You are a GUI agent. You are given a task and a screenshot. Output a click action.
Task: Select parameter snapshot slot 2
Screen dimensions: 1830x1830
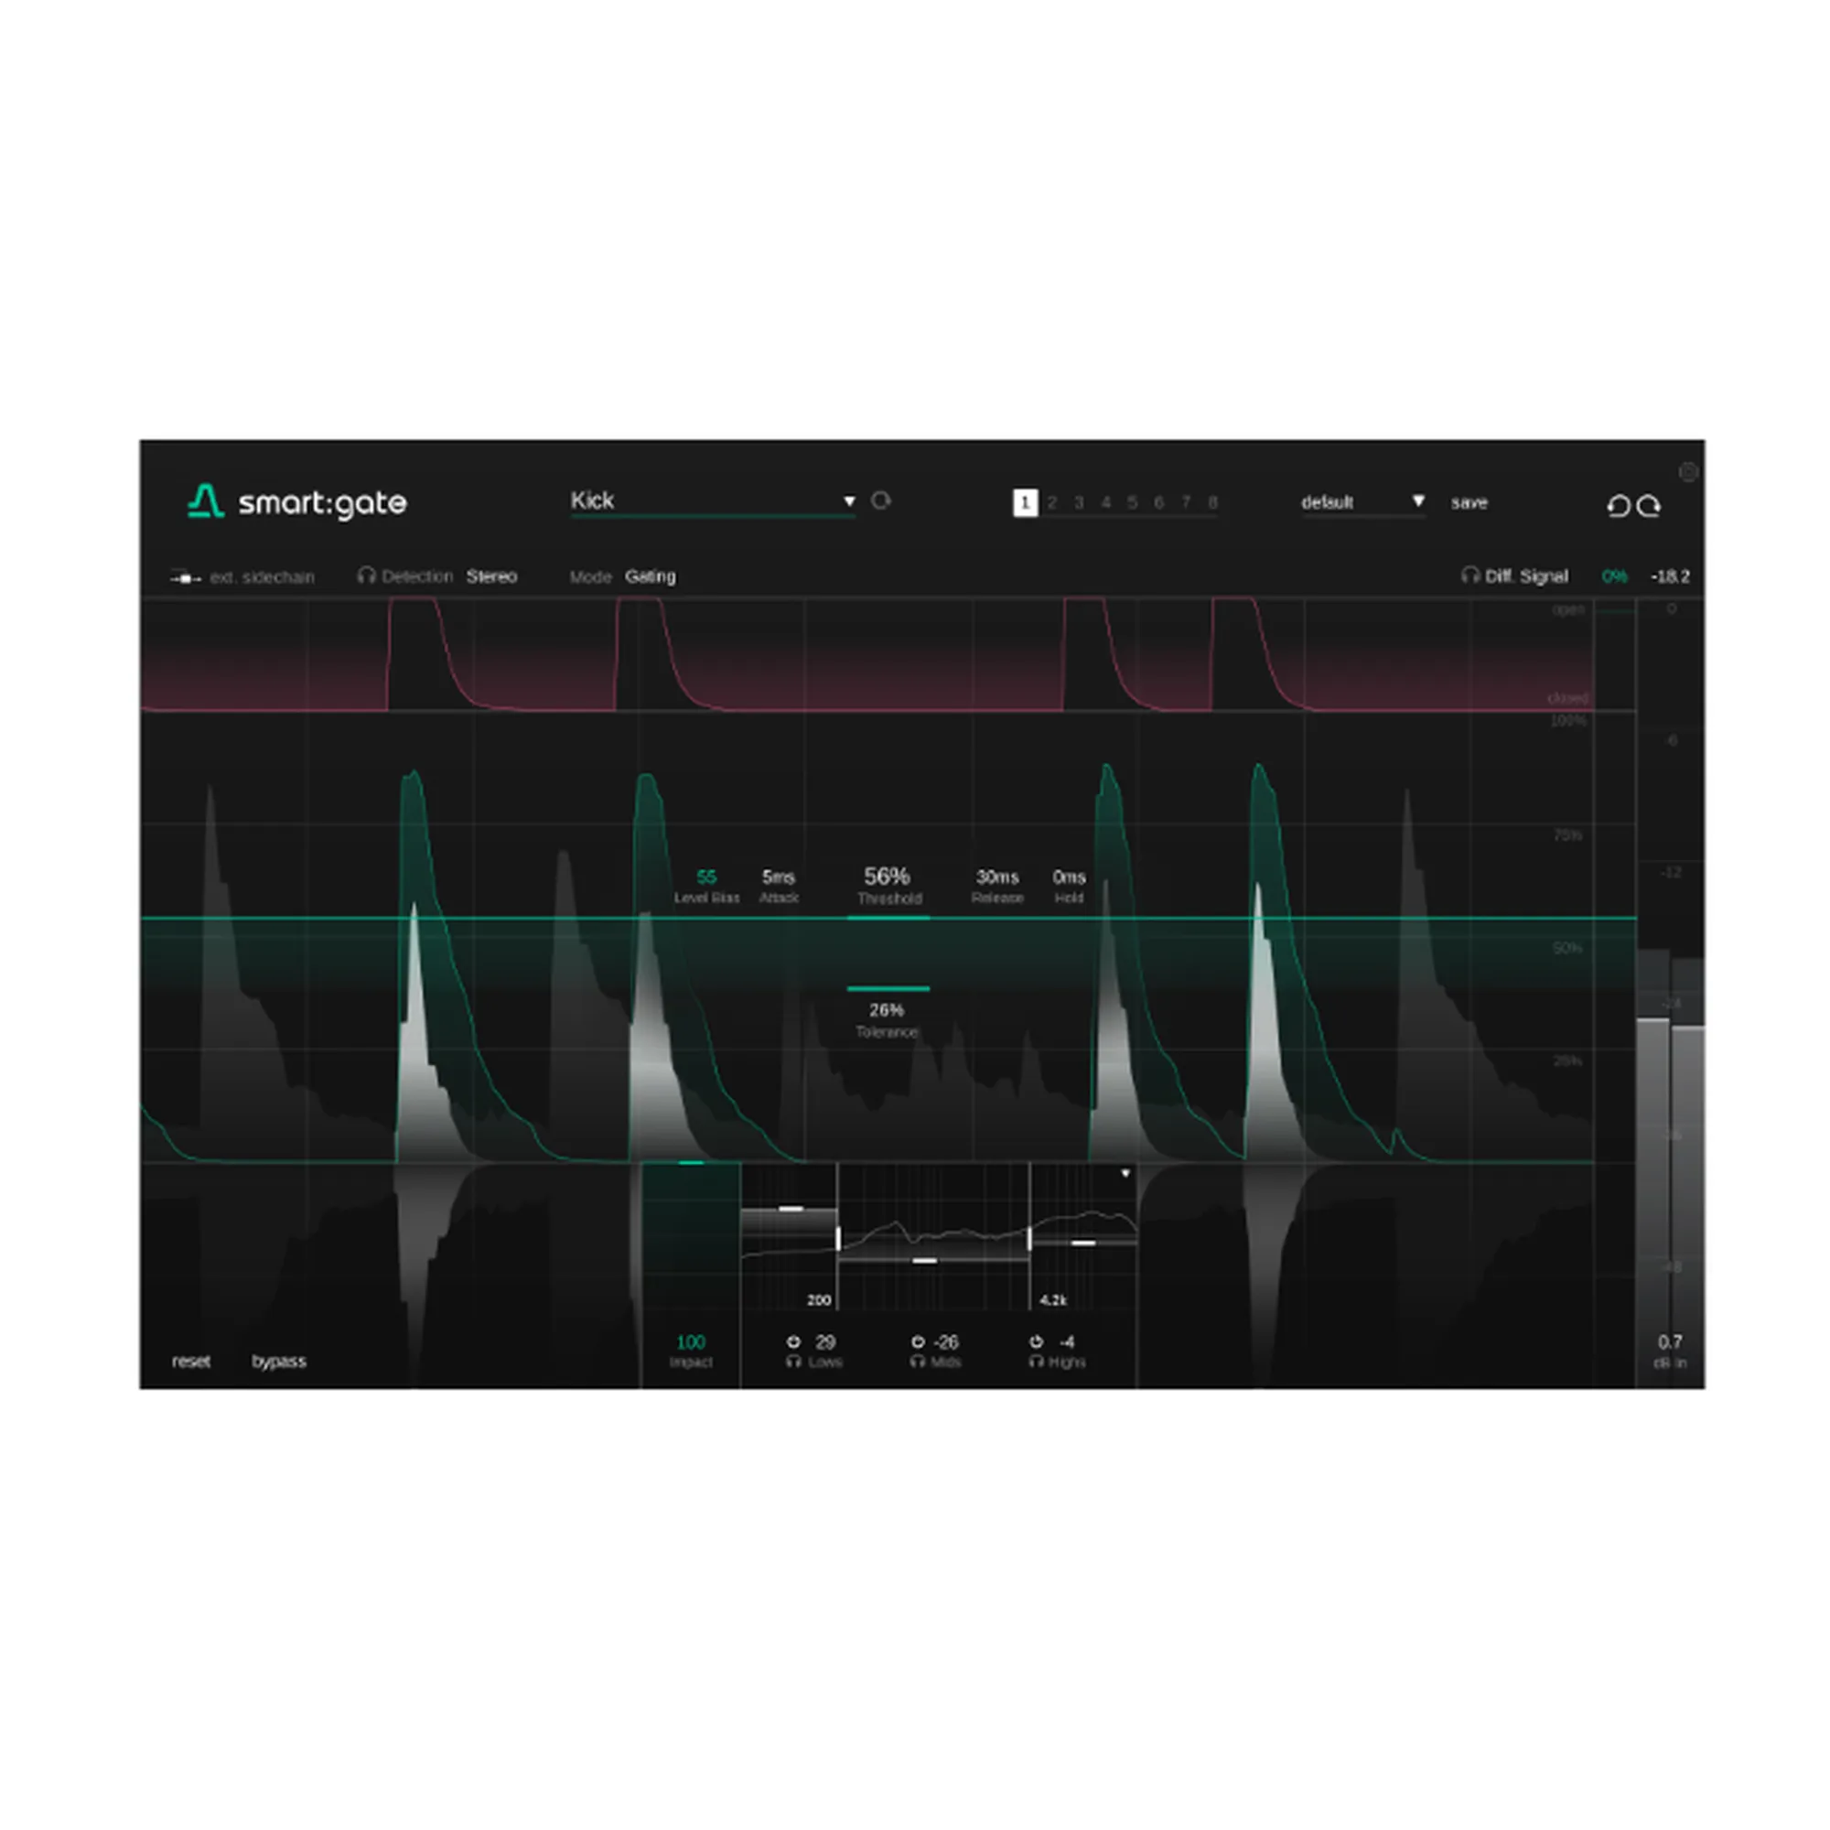(x=1051, y=503)
